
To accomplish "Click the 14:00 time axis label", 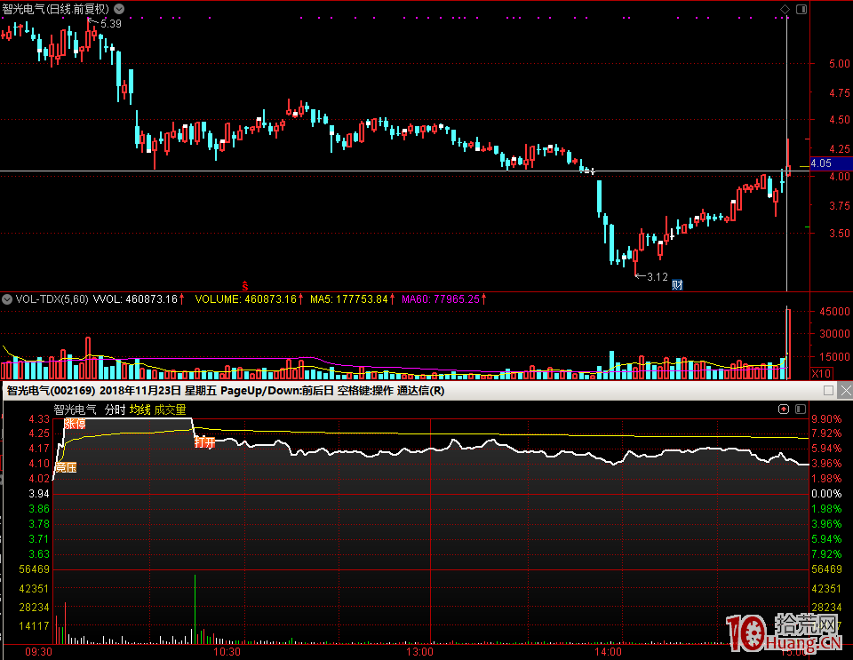I will click(608, 651).
